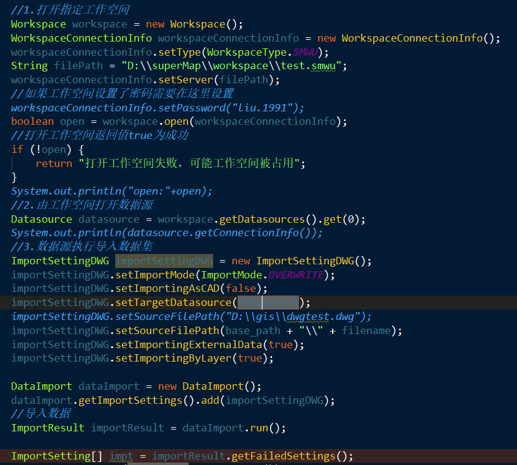Click "false" argument in setImportingAsCAD
The height and width of the screenshot is (465, 517).
[x=241, y=289]
